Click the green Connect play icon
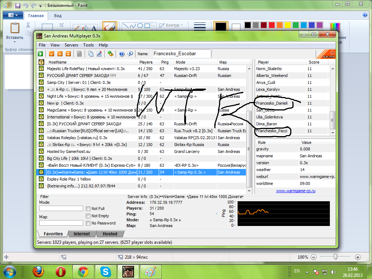This screenshot has height=279, width=372. 40,54
